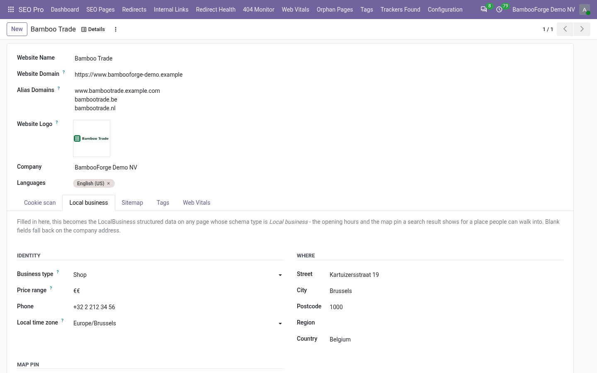Open the 404 Monitor menu item
The image size is (597, 373).
pyautogui.click(x=259, y=10)
